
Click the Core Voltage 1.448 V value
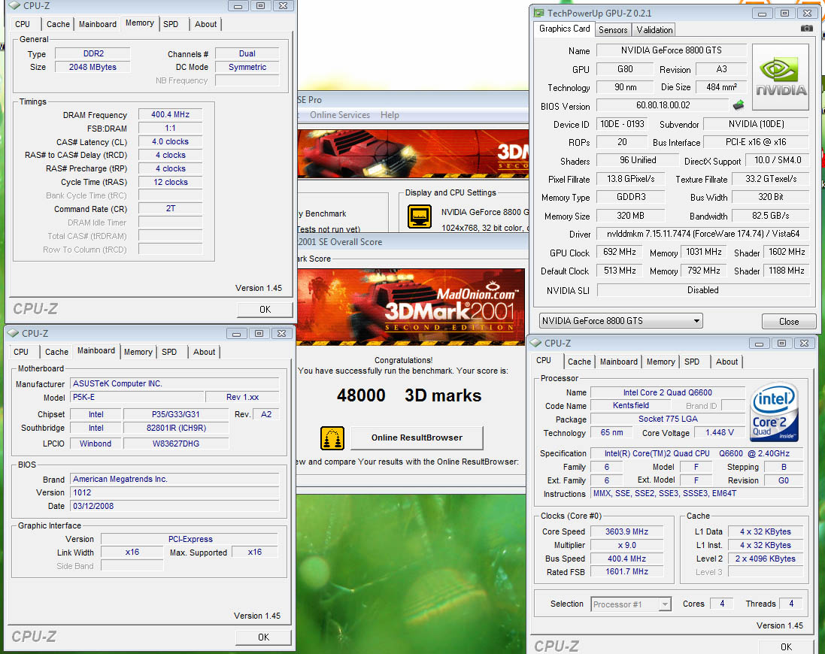(x=719, y=433)
